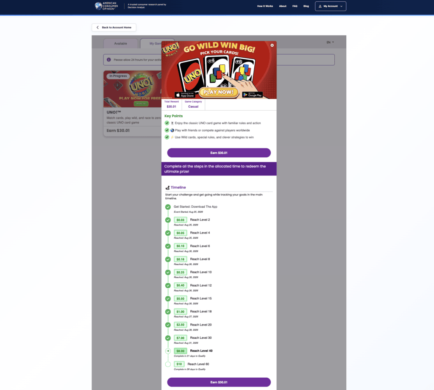Click the Reach Level 60 label

click(x=198, y=364)
